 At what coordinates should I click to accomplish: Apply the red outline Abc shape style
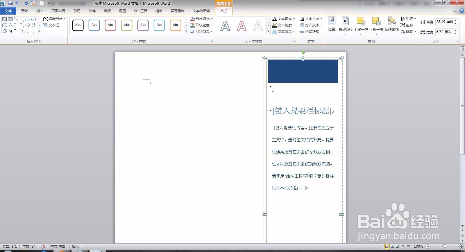click(110, 25)
